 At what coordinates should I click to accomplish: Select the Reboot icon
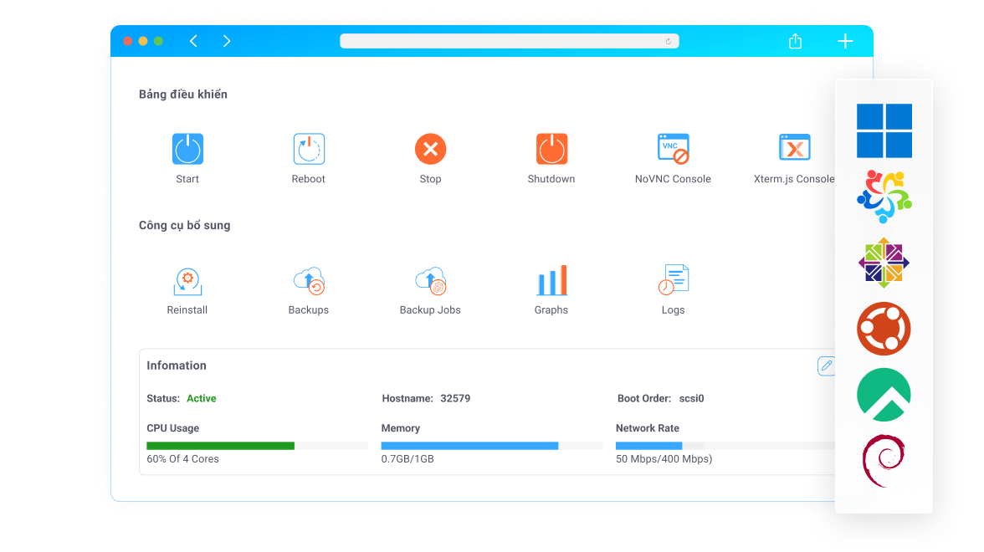point(308,148)
